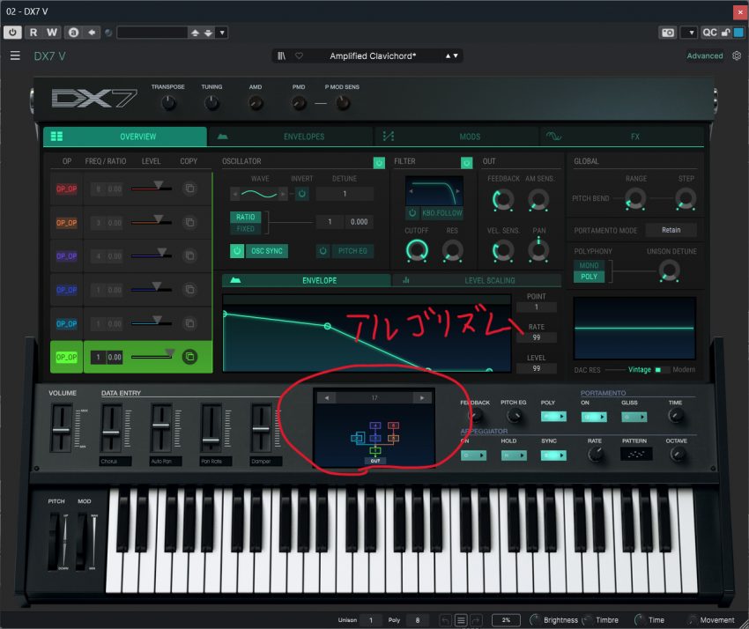The height and width of the screenshot is (629, 749).
Task: Click preset up/down arrows beside Amplified Clavichord
Action: coord(452,55)
